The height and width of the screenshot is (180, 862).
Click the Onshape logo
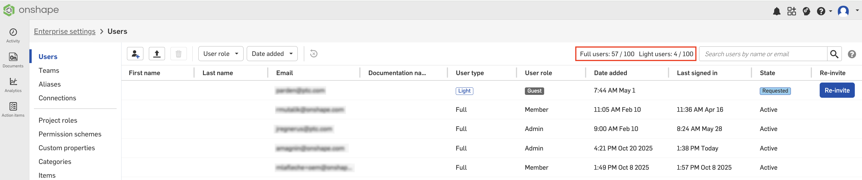click(x=31, y=10)
